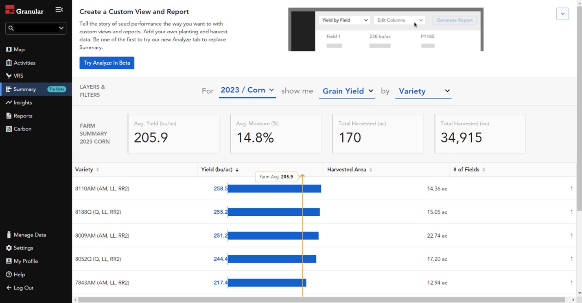Open Reports using its document icon

point(9,116)
